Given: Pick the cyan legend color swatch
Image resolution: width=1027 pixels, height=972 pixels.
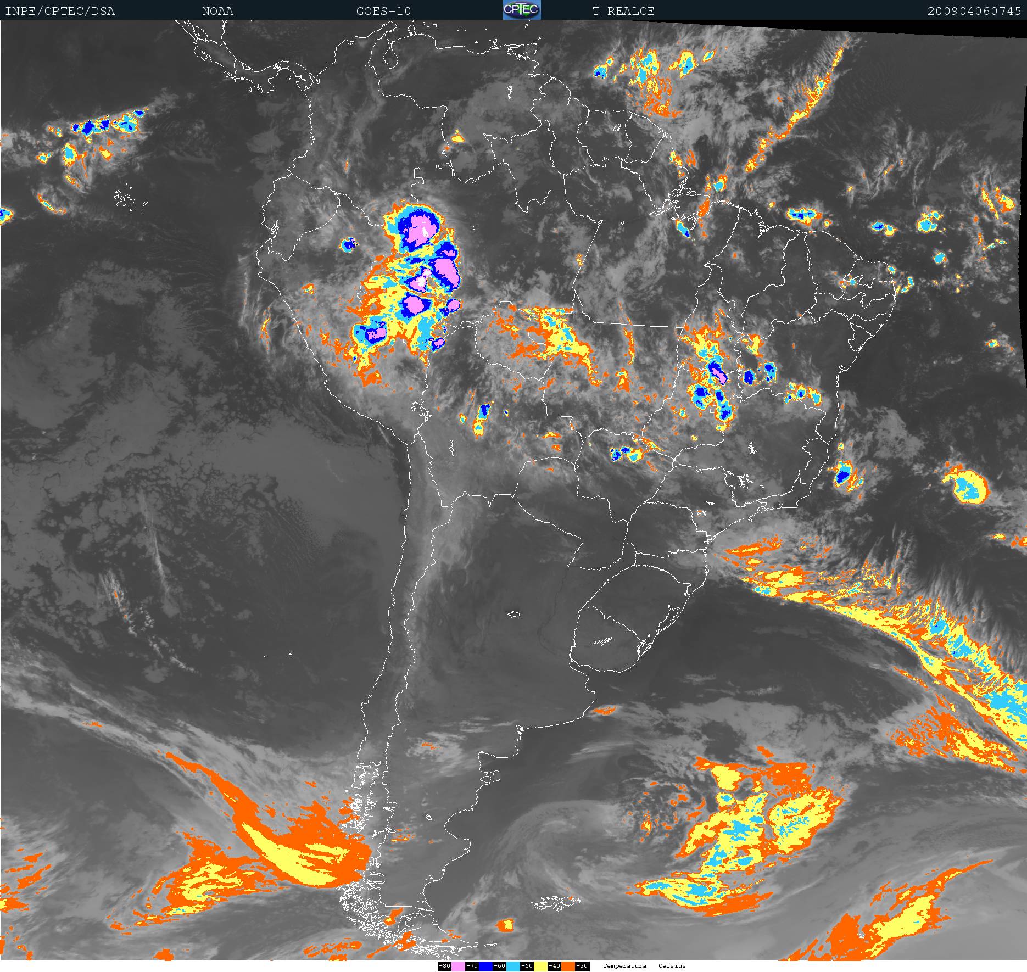Looking at the screenshot, I should (513, 967).
